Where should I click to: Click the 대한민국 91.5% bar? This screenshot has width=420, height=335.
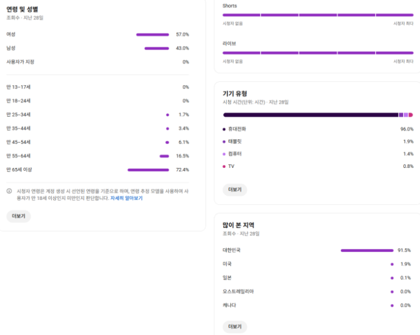[x=367, y=250]
